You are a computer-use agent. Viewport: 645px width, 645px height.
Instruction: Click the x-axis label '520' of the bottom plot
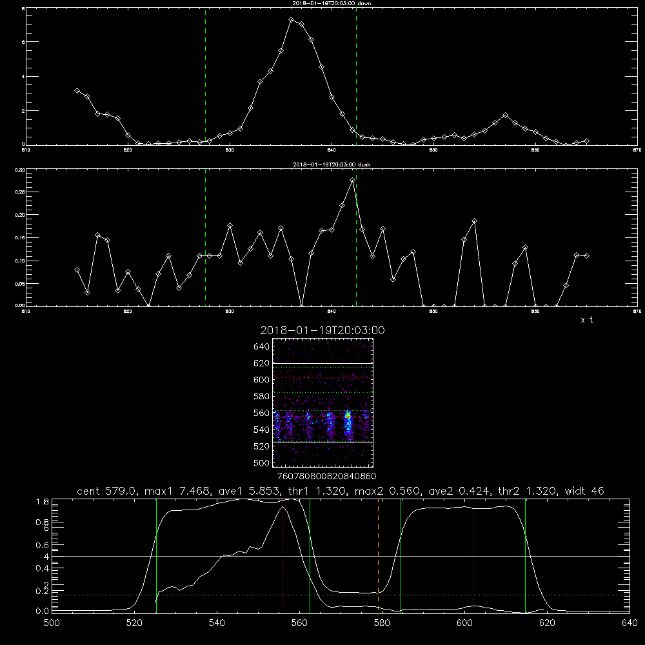pos(134,622)
